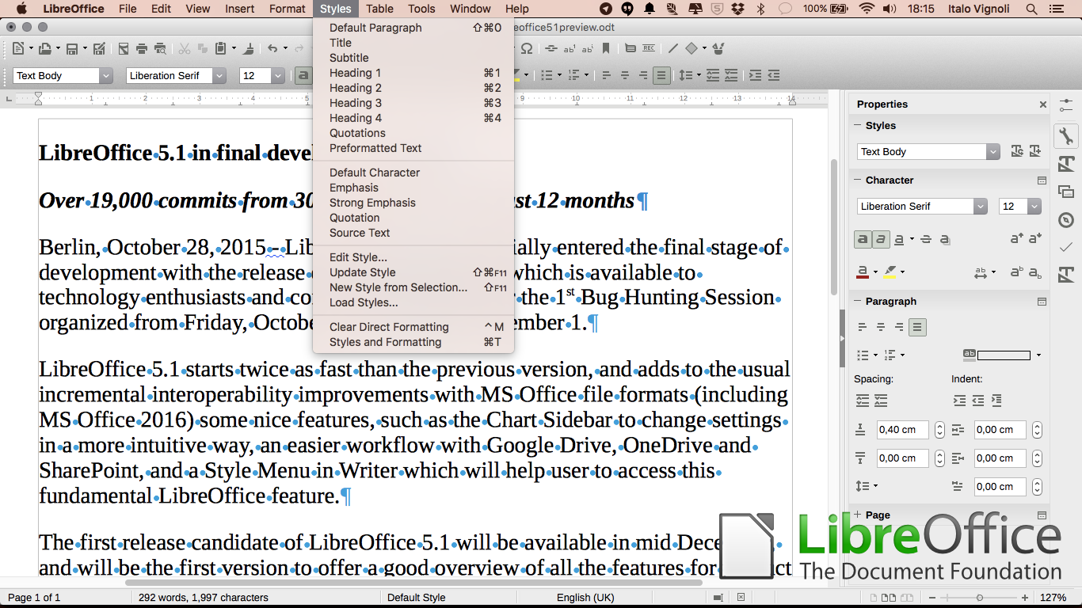Toggle Bold in sidebar Character section
The image size is (1082, 608).
862,238
